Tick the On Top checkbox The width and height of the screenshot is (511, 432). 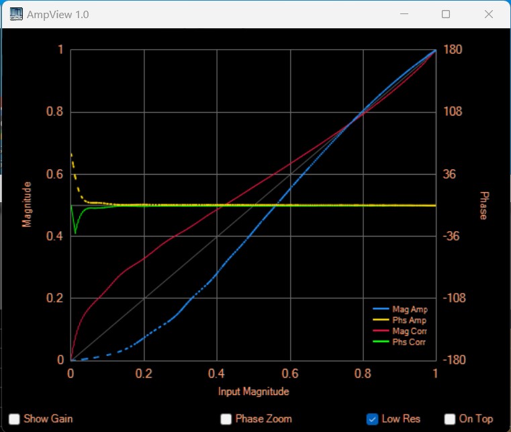pyautogui.click(x=450, y=419)
